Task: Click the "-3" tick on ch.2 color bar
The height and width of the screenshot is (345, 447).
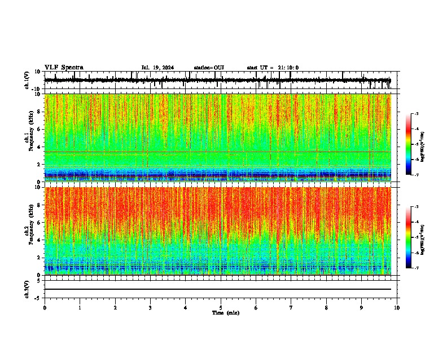Action: [x=417, y=207]
